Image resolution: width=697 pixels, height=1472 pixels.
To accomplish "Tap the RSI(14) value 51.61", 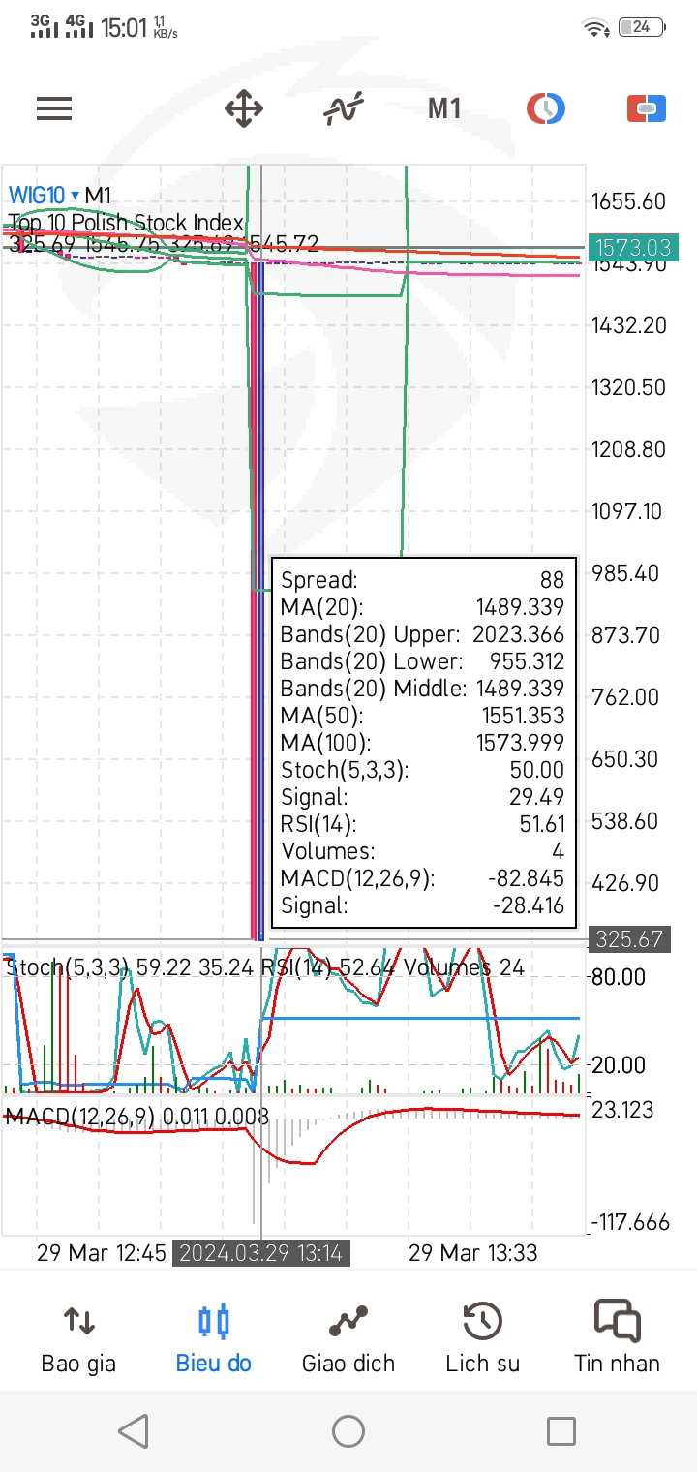I will coord(541,824).
